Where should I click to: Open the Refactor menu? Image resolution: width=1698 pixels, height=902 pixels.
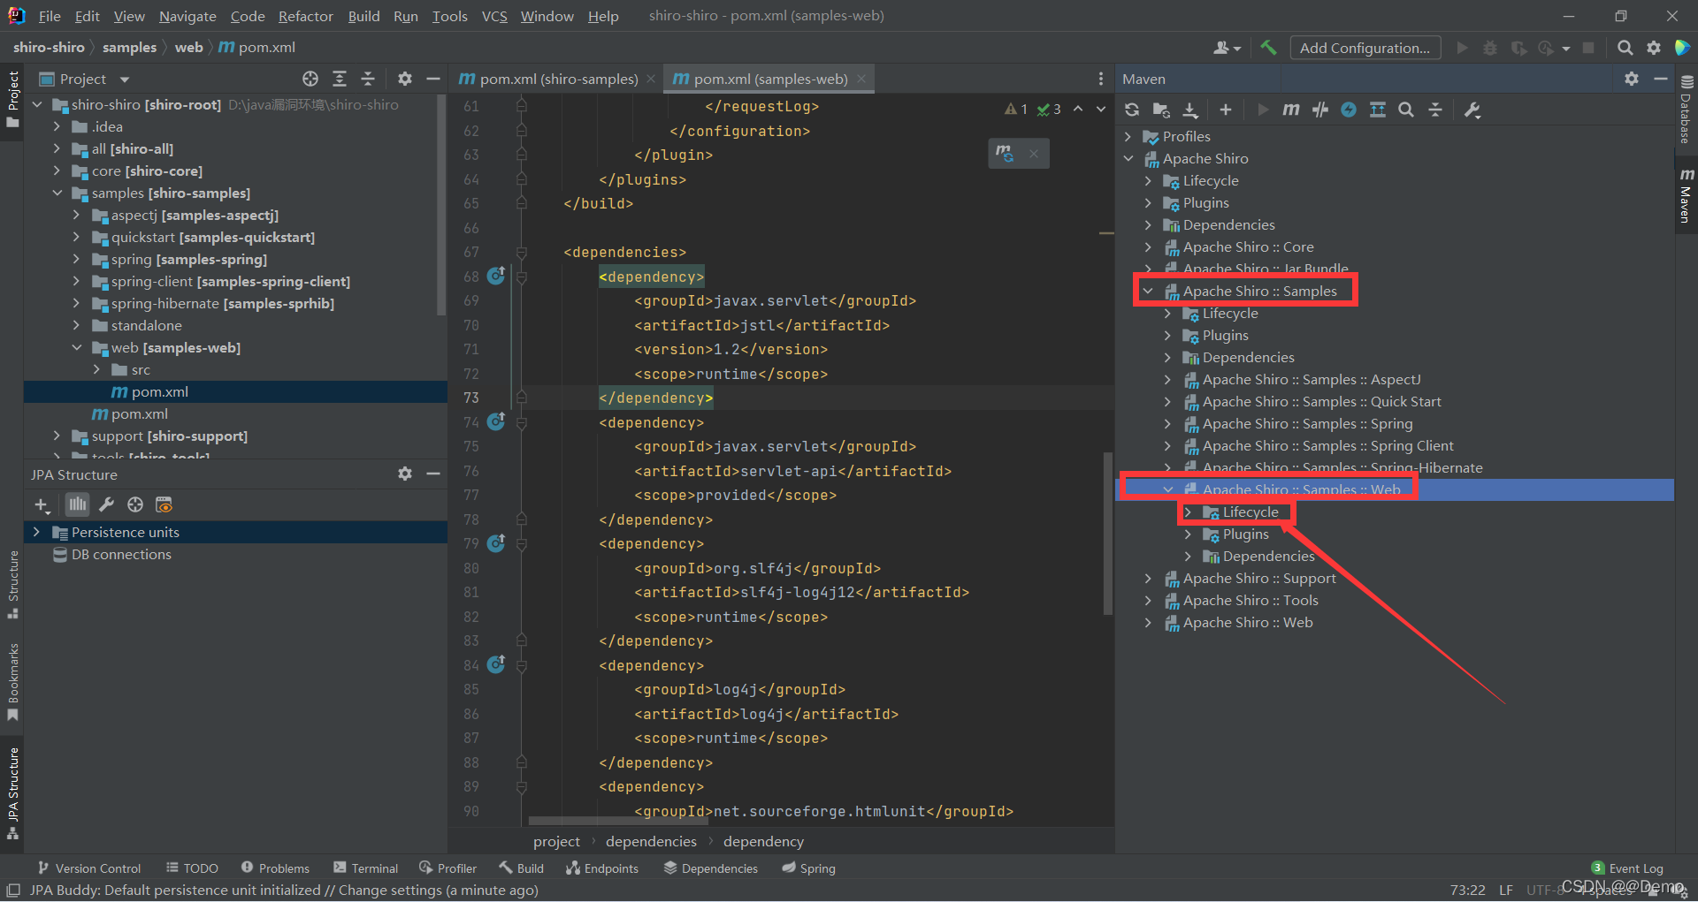[x=305, y=16]
